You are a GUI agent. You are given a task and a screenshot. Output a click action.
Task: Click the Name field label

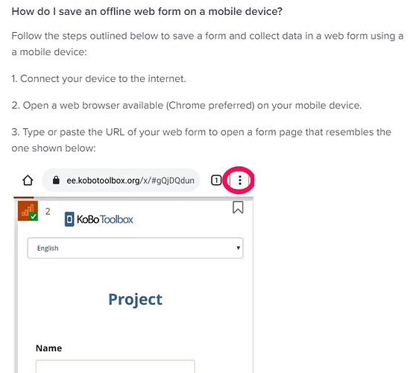click(48, 348)
